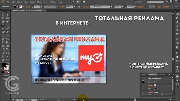
Task: Toggle visibility of Stroke in Appearance panel
Action: click(143, 85)
